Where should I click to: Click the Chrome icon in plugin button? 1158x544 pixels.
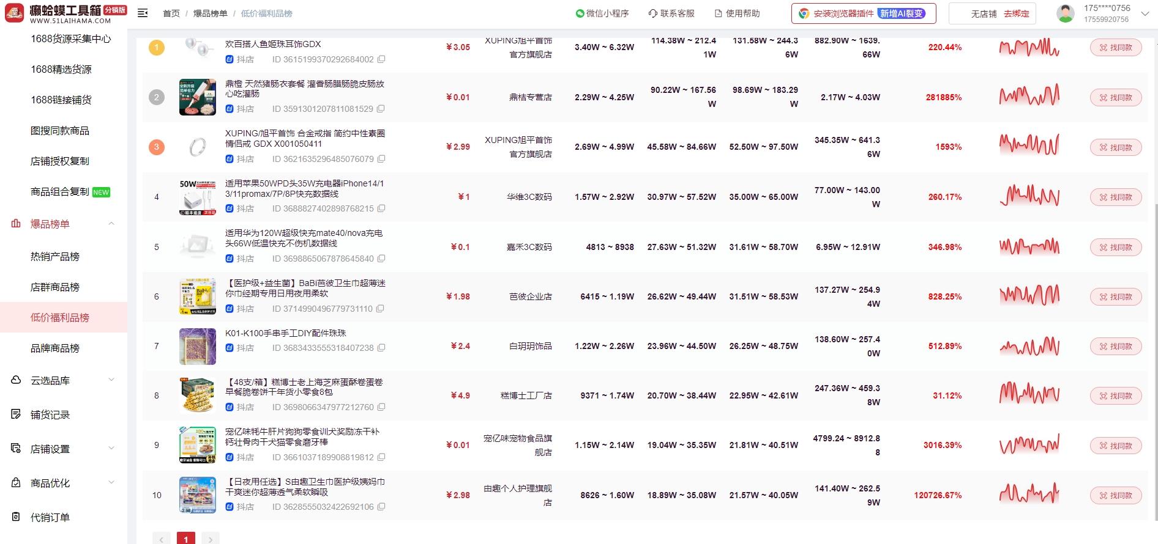(x=804, y=13)
